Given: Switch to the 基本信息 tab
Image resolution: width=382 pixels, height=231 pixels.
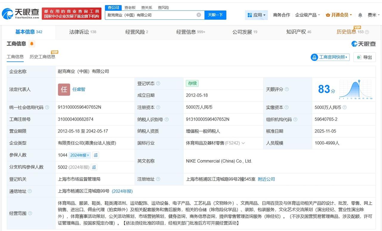Looking at the screenshot, I should [x=29, y=32].
